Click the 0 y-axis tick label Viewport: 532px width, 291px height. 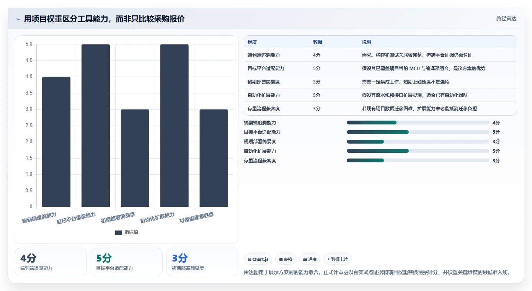31,207
